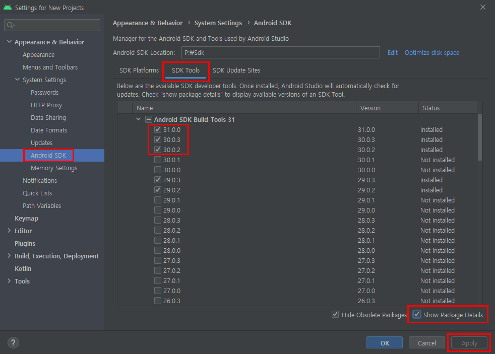Image resolution: width=495 pixels, height=354 pixels.
Task: Disable Hide Obsolete Packages
Action: (335, 314)
